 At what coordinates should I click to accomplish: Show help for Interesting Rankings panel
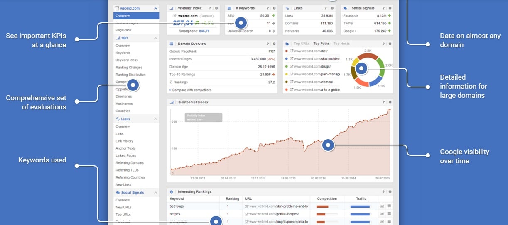384,192
